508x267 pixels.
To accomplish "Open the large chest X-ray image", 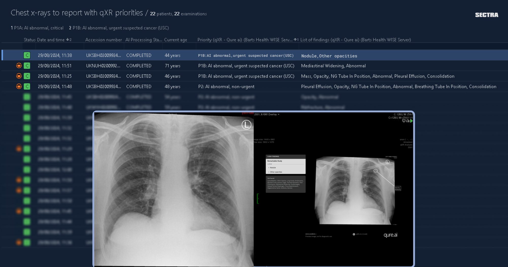I will pyautogui.click(x=174, y=189).
